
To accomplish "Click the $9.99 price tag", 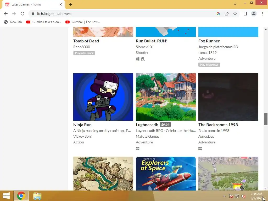I will (165, 125).
